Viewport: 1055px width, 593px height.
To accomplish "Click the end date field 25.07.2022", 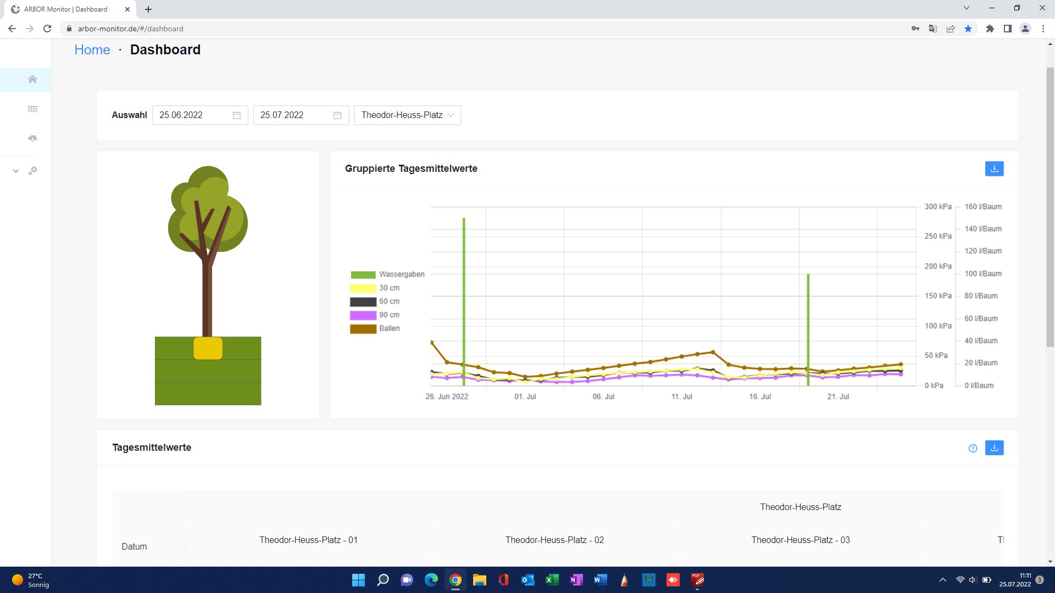I will tap(294, 115).
